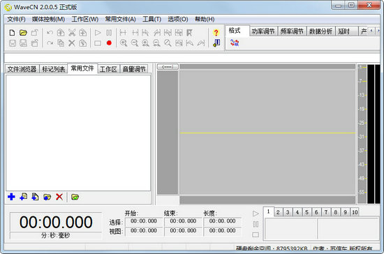Switch to the 工作区 panel tab

pos(108,69)
